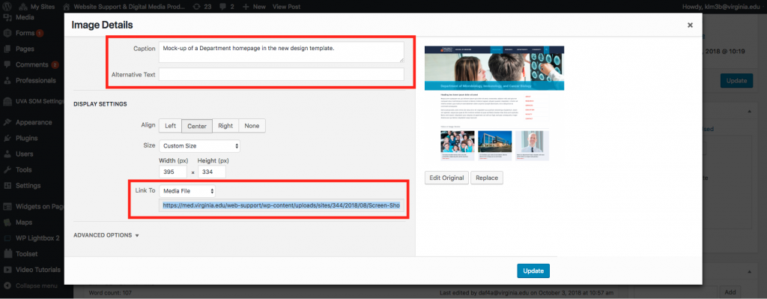Screen dimensions: 767x299
Task: Click the Word count: 107 status text
Action: pyautogui.click(x=111, y=293)
